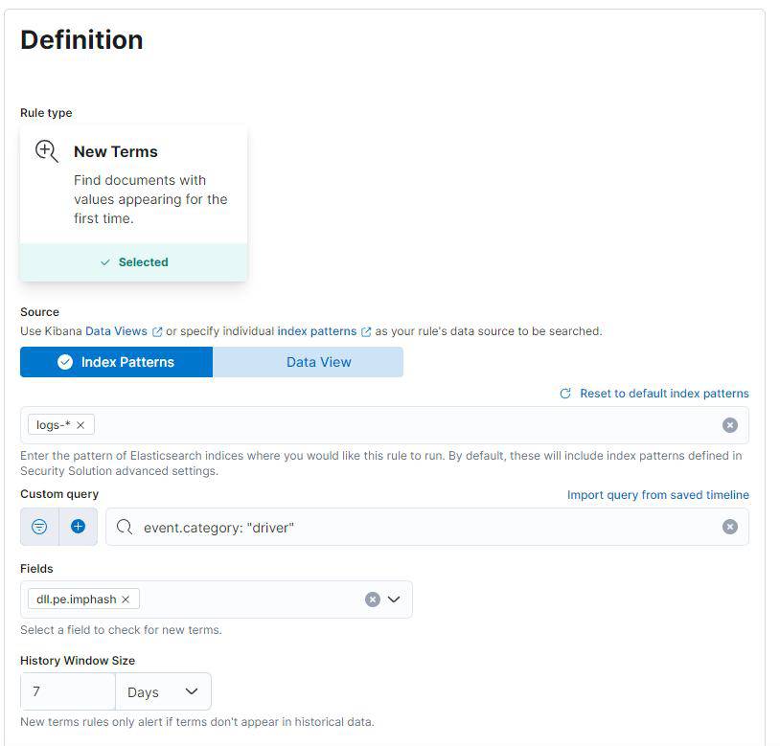The image size is (780, 746).
Task: Open the Days time unit dropdown
Action: 163,691
